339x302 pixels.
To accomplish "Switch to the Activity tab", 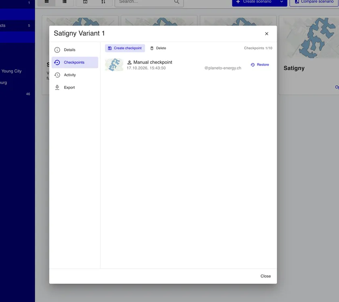I will [x=75, y=75].
